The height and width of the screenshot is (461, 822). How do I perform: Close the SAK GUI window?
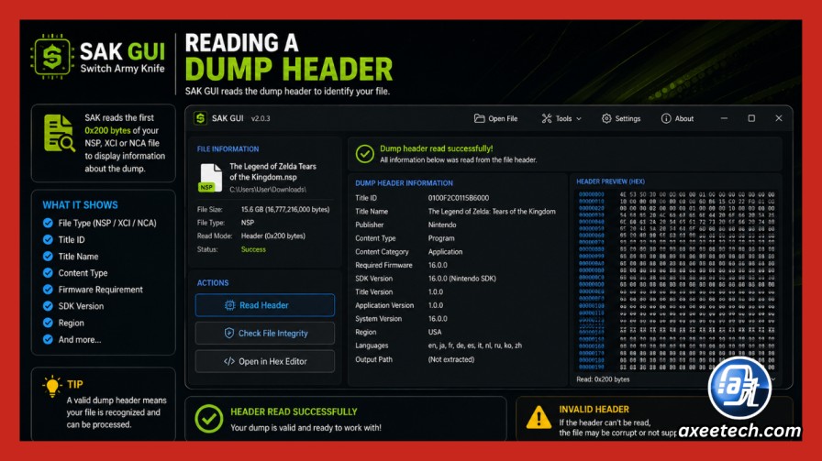(779, 118)
